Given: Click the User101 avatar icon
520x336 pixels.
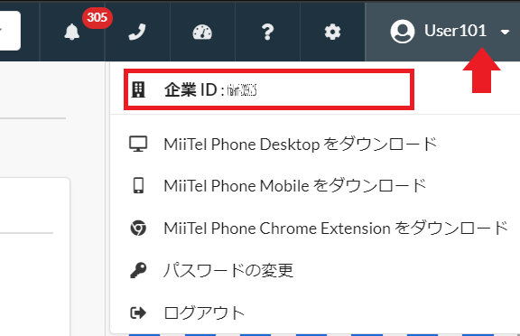Looking at the screenshot, I should point(403,32).
